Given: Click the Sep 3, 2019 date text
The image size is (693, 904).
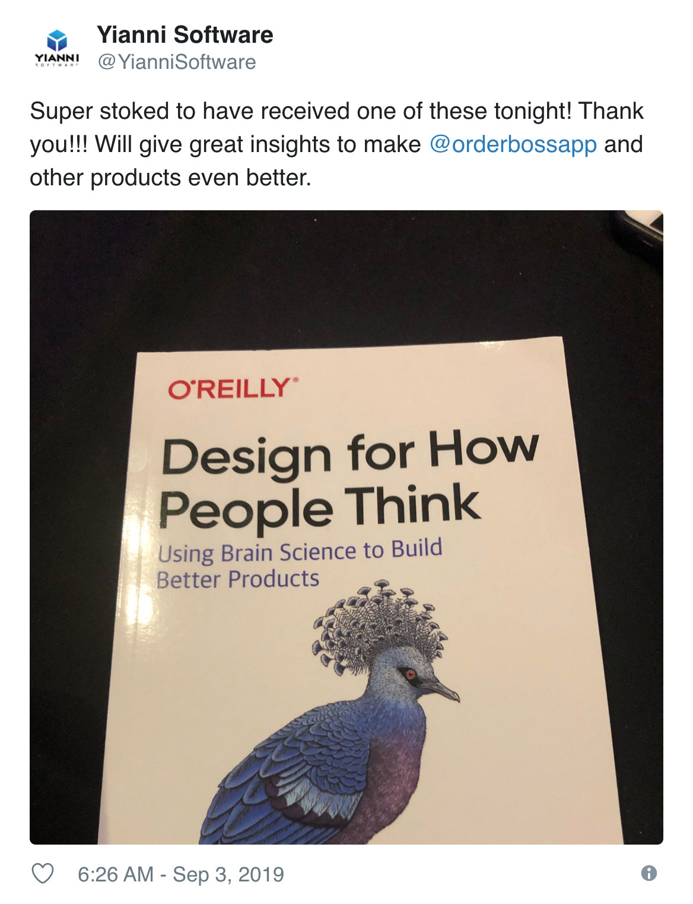Looking at the screenshot, I should [228, 874].
